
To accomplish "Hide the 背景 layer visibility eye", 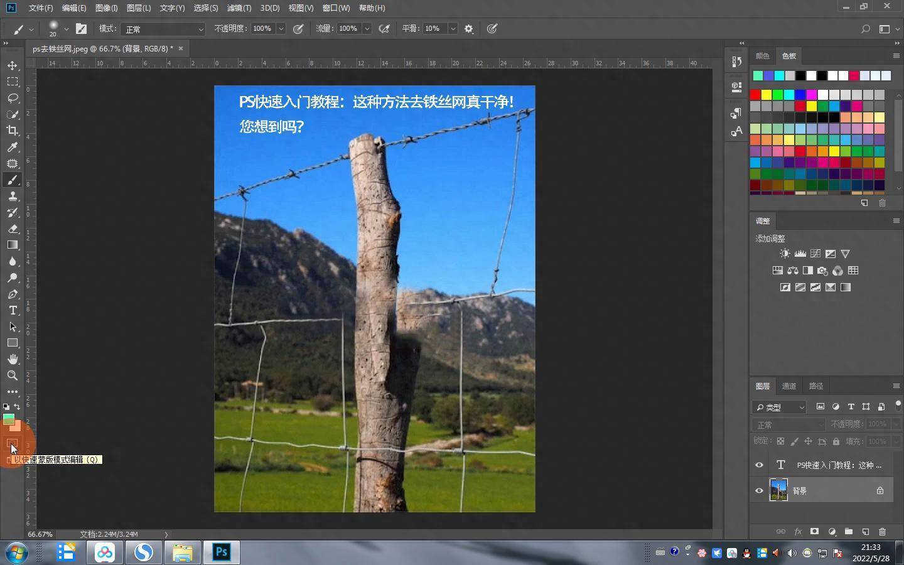I will tap(759, 491).
